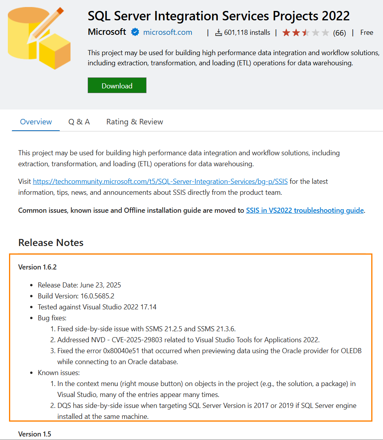Click the Known issues: list item

coord(59,373)
